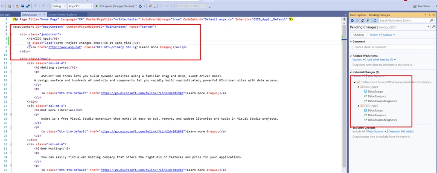Open View Options under Excluded Changes
The width and height of the screenshot is (437, 173).
tap(377, 131)
